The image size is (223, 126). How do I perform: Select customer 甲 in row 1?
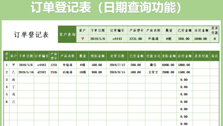[x=13, y=65]
